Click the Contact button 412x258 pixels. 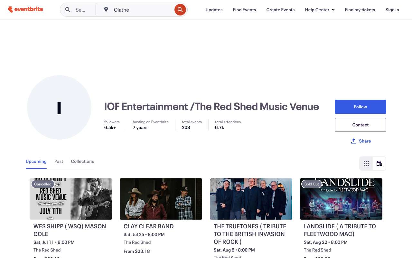pos(360,125)
